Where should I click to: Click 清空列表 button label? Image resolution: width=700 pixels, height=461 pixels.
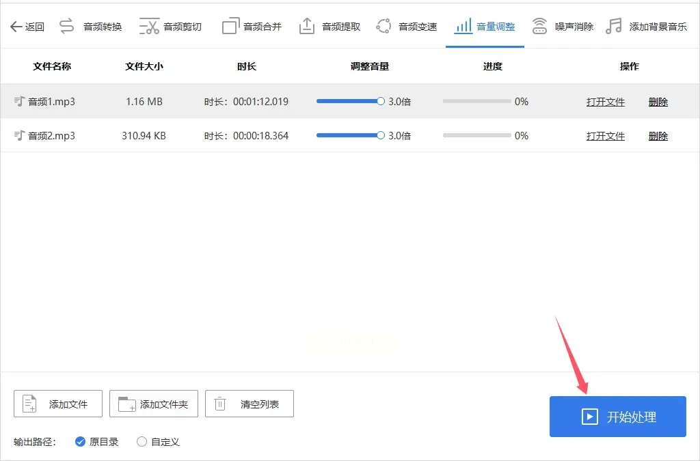[260, 404]
